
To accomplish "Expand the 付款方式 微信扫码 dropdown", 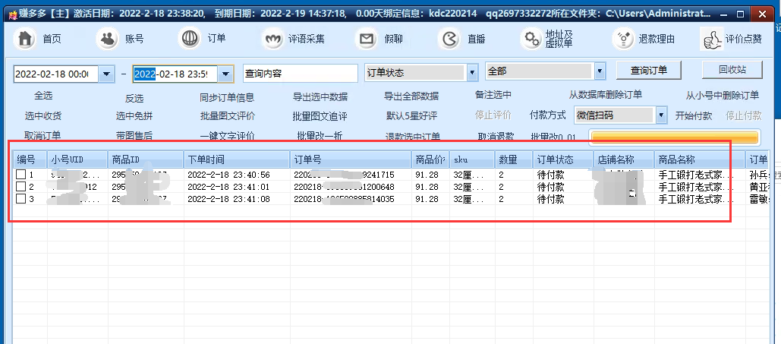I will [661, 115].
